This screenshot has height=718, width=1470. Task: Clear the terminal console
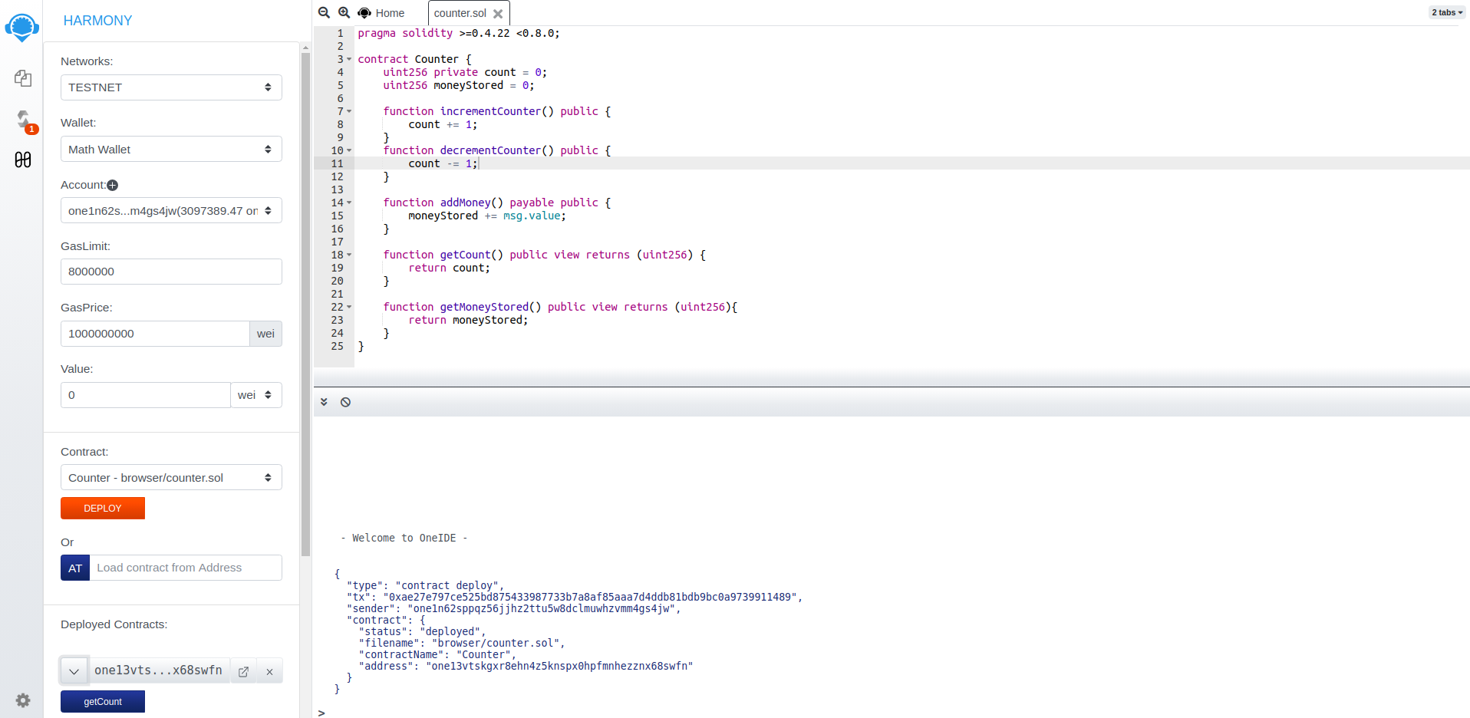click(x=345, y=402)
